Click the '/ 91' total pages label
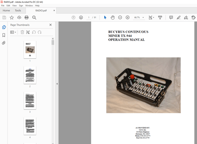This screenshot has width=197, height=144. coord(94,17)
